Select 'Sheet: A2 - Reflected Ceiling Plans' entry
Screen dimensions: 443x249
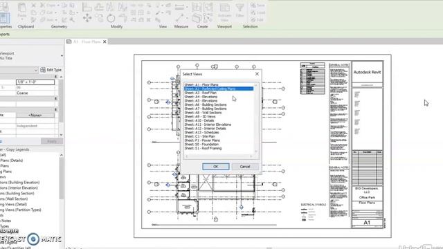click(219, 89)
